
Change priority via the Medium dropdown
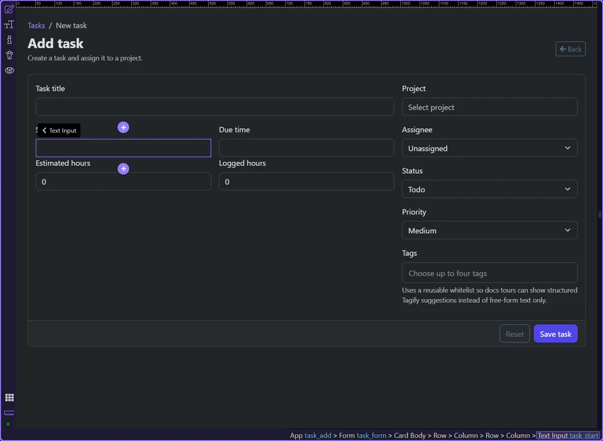click(x=489, y=230)
